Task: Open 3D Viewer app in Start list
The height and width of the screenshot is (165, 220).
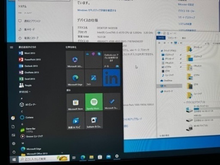Action: [28, 104]
